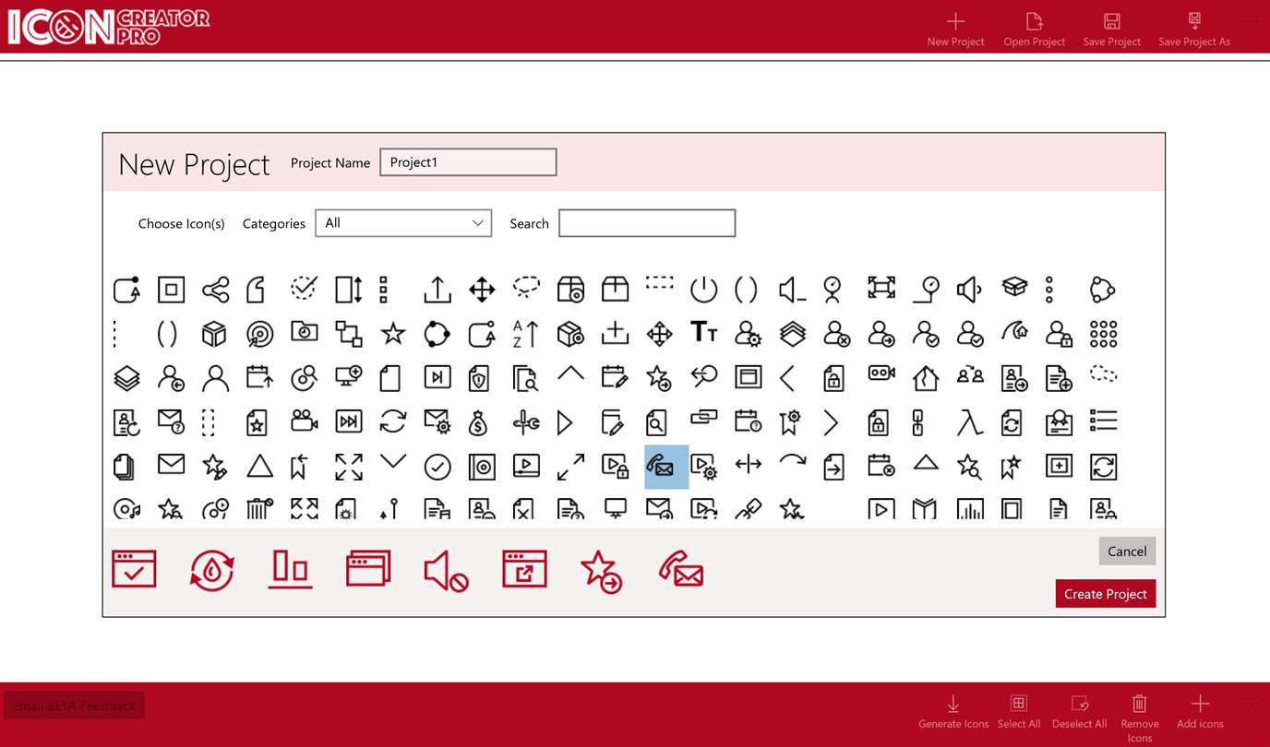Pick the three vertical squares icon
Screen dimensions: 1270x747
click(384, 290)
